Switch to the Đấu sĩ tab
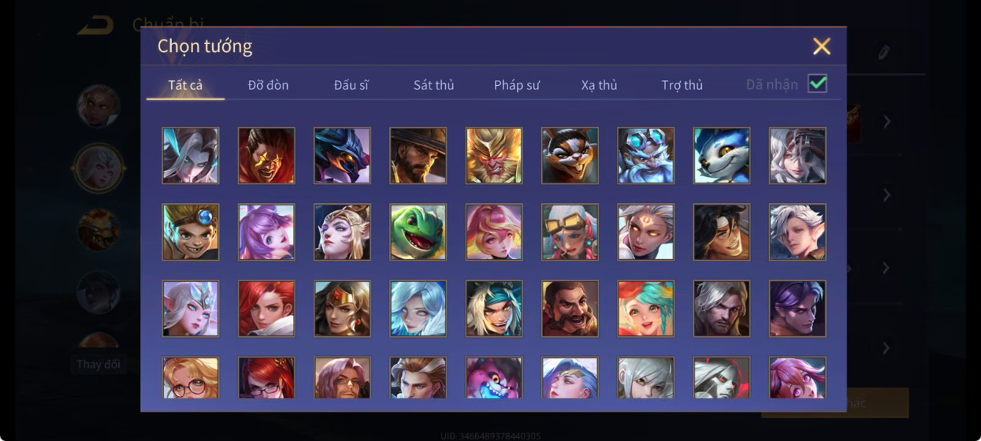 pyautogui.click(x=351, y=85)
